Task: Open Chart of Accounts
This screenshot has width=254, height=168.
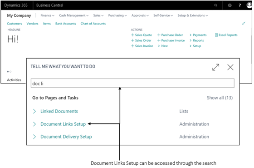Action: (x=93, y=24)
